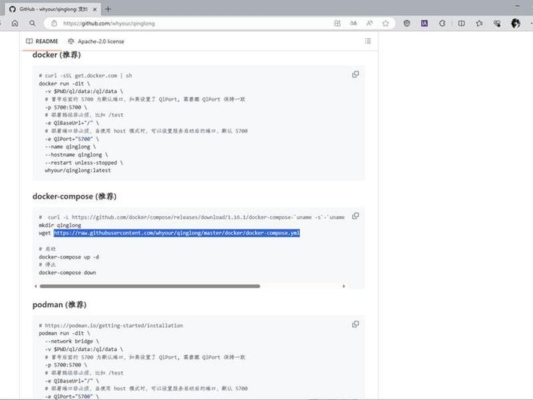Click the podman (推荐) heading
This screenshot has width=533, height=400.
pyautogui.click(x=59, y=305)
